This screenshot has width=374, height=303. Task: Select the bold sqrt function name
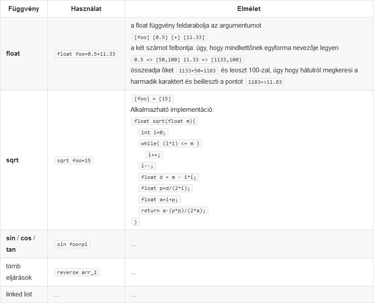point(12,160)
